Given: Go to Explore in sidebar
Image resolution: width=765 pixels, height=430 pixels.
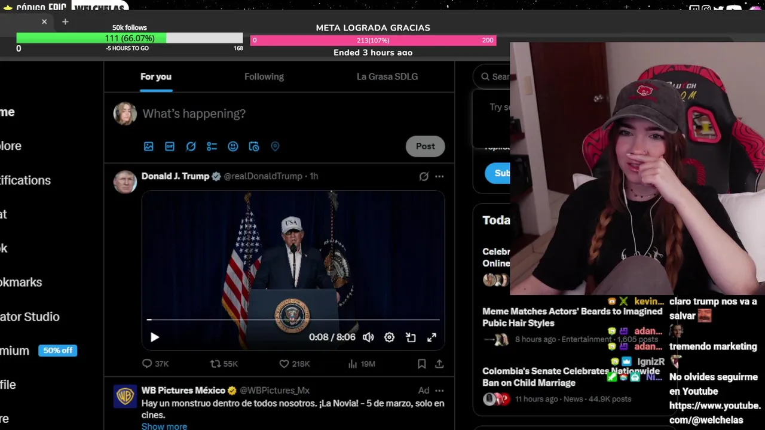Looking at the screenshot, I should (11, 146).
